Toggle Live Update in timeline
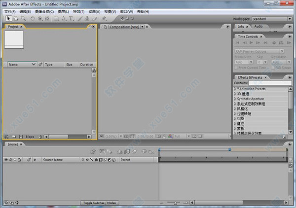296x208 pixels. click(103, 151)
